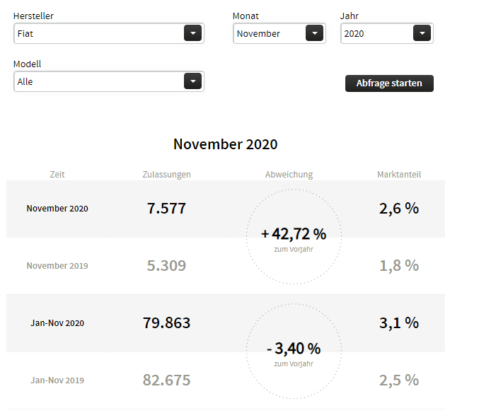Click the November 2019 row label

pyautogui.click(x=57, y=266)
